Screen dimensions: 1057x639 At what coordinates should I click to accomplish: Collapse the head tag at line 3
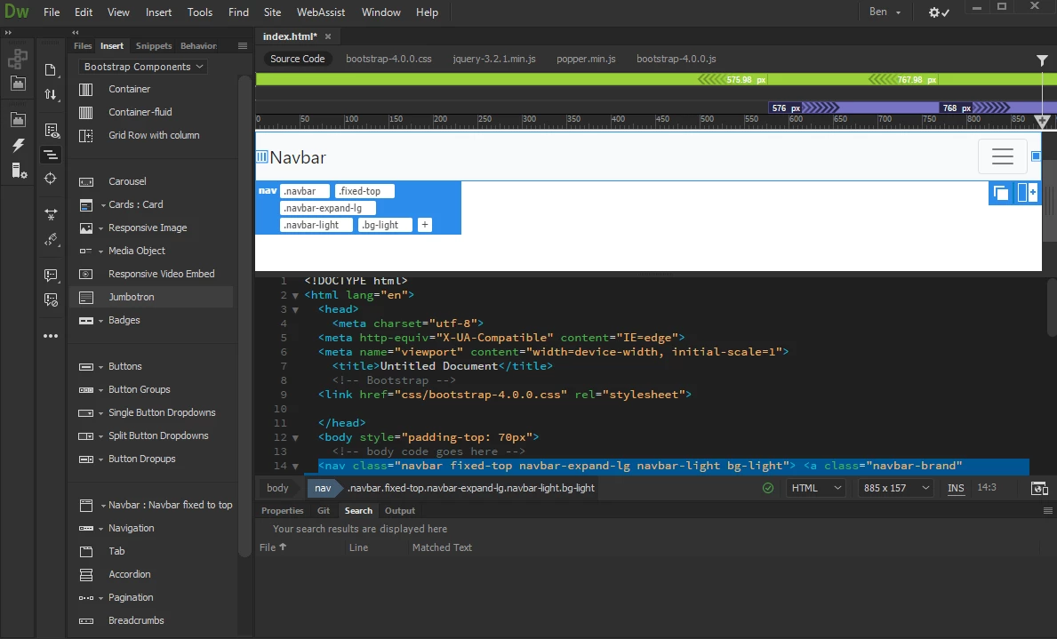pyautogui.click(x=295, y=309)
